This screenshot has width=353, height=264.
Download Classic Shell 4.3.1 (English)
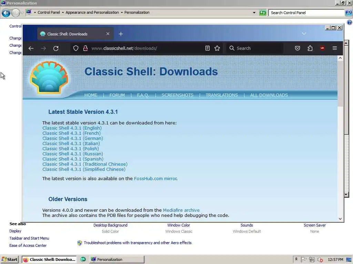pyautogui.click(x=72, y=128)
